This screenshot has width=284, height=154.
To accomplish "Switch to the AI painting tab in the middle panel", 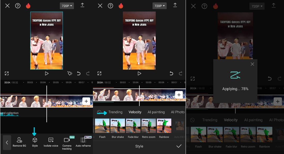I will [156, 112].
